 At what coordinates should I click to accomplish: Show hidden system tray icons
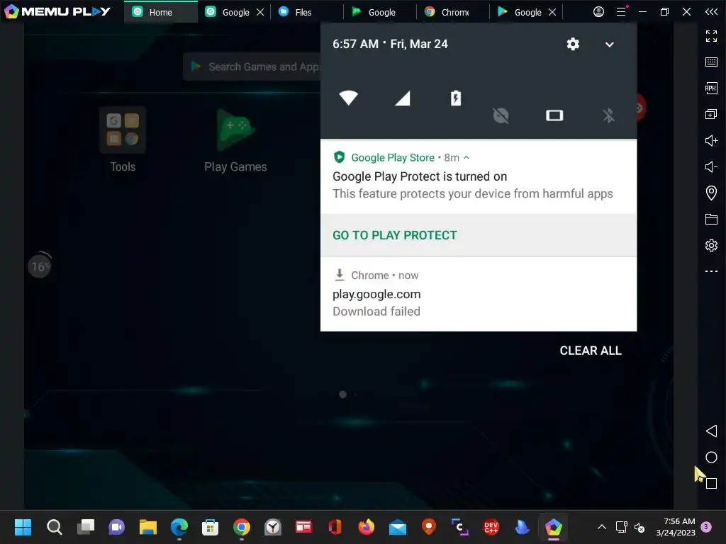click(x=601, y=527)
